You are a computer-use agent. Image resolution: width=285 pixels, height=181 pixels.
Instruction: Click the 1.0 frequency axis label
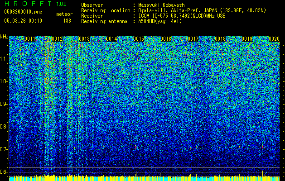tap(4, 81)
